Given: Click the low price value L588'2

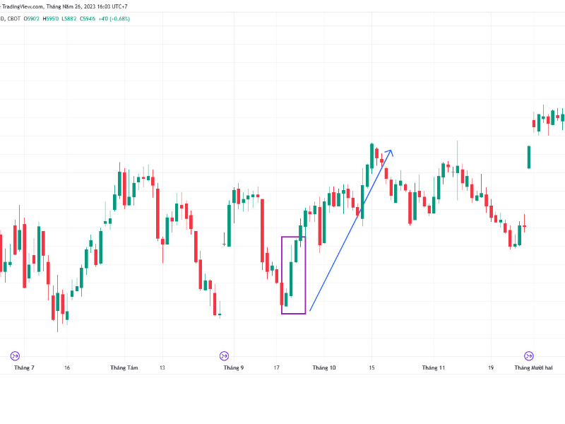Looking at the screenshot, I should [69, 18].
